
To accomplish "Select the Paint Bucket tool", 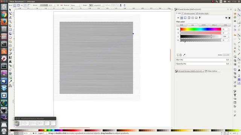I will coord(10,73).
